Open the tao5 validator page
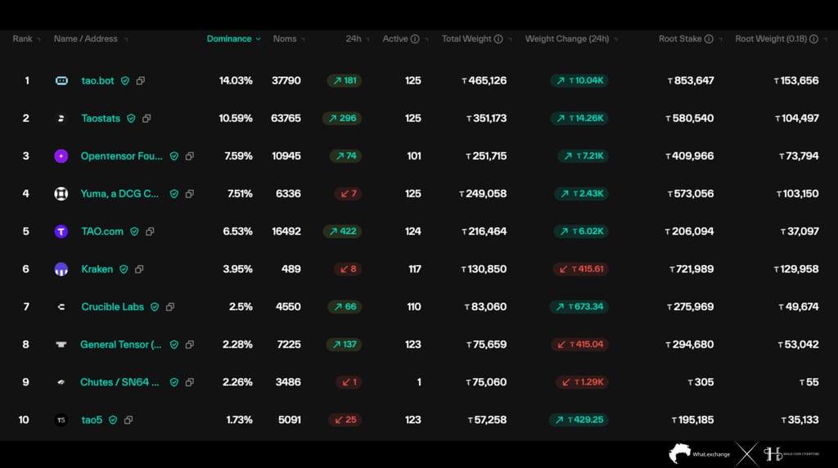 pos(92,420)
